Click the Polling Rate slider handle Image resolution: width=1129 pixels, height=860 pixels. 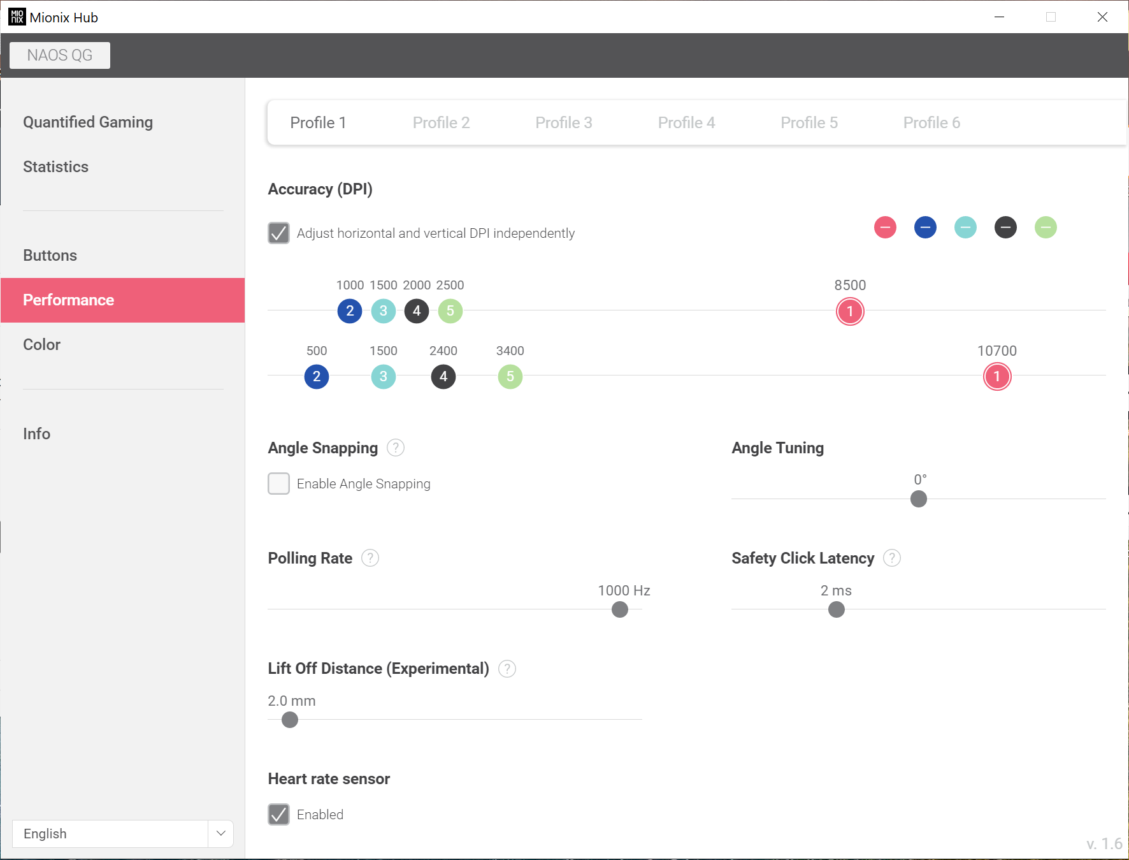[620, 610]
